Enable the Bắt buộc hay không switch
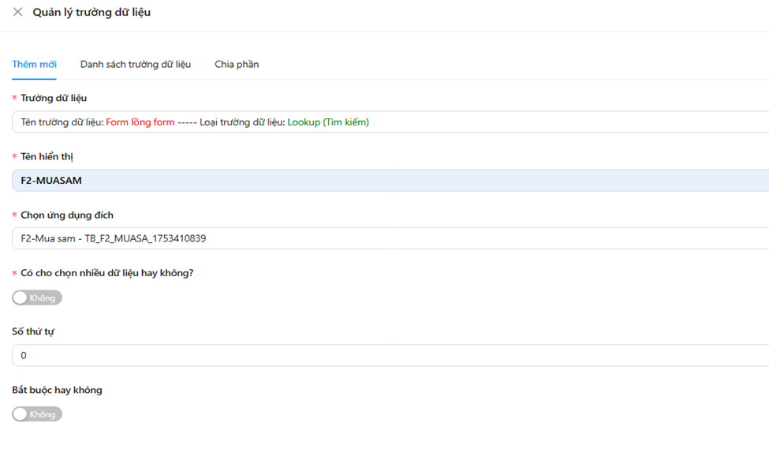Viewport: 769px width, 449px height. tap(37, 414)
